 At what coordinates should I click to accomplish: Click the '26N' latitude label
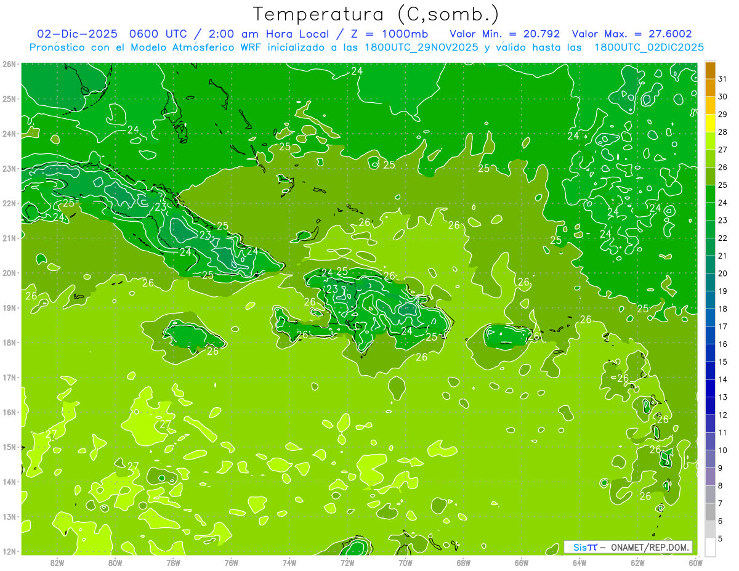[9, 64]
